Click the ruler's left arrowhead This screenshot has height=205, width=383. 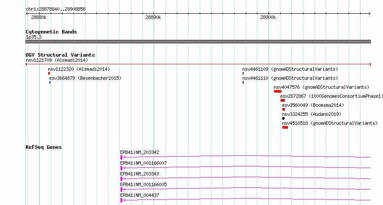(27, 13)
